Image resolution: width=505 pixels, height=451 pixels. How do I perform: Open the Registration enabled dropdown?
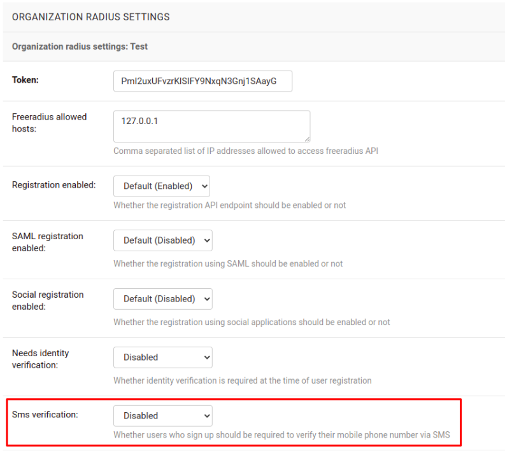[x=161, y=186]
